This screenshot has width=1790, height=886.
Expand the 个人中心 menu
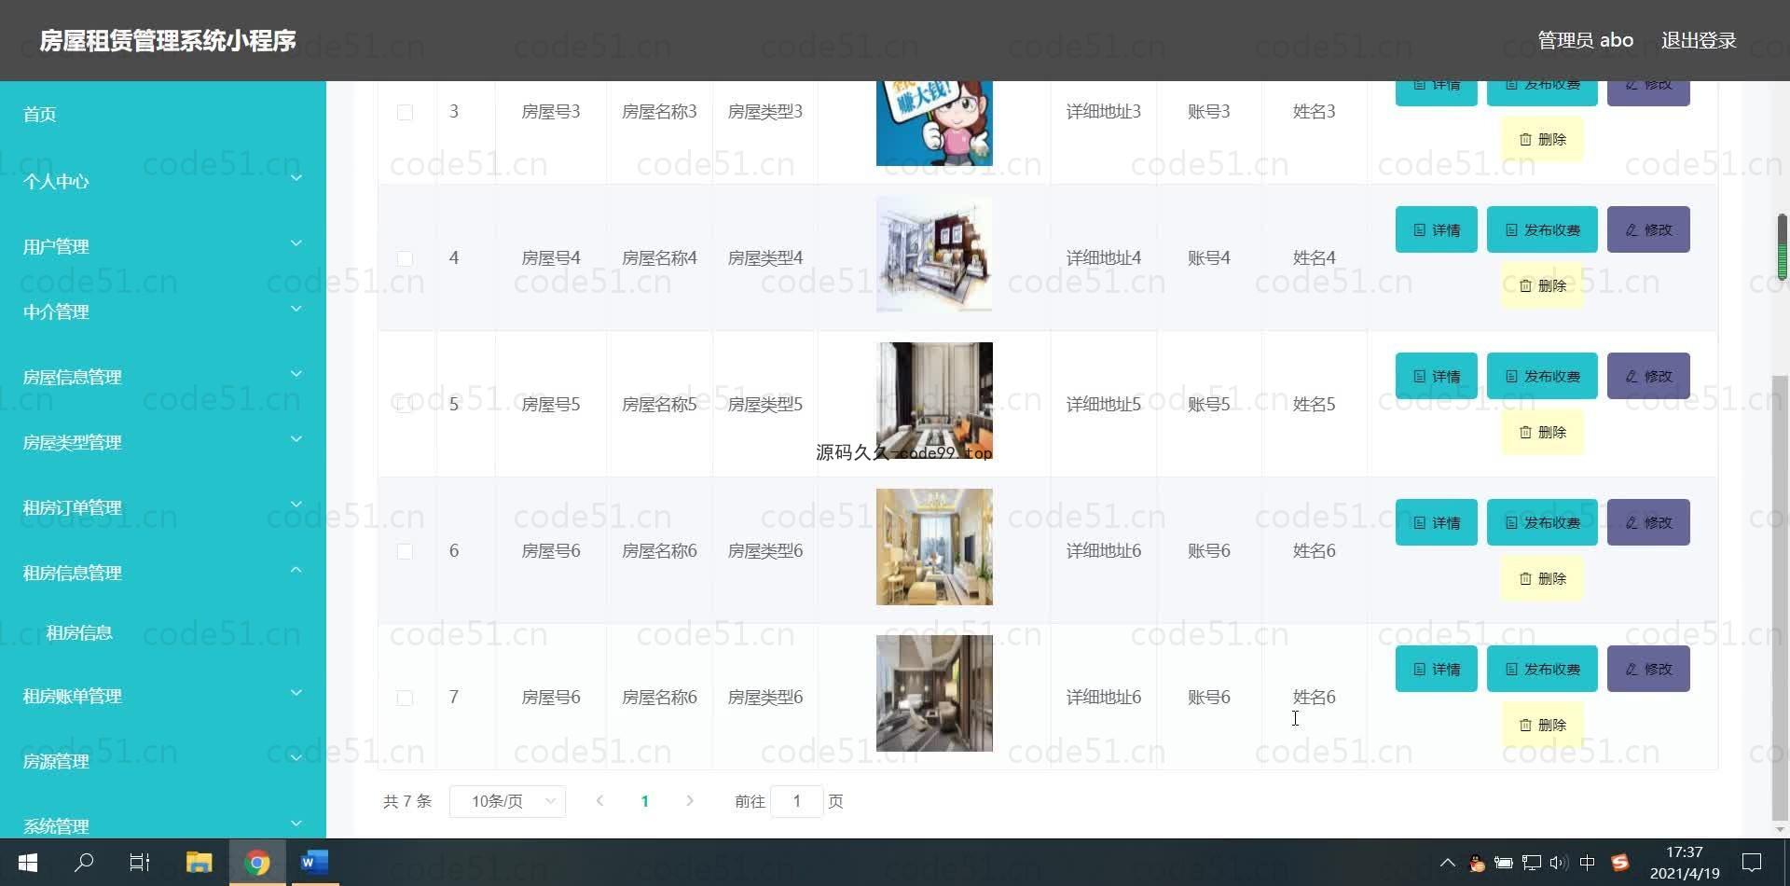(163, 181)
